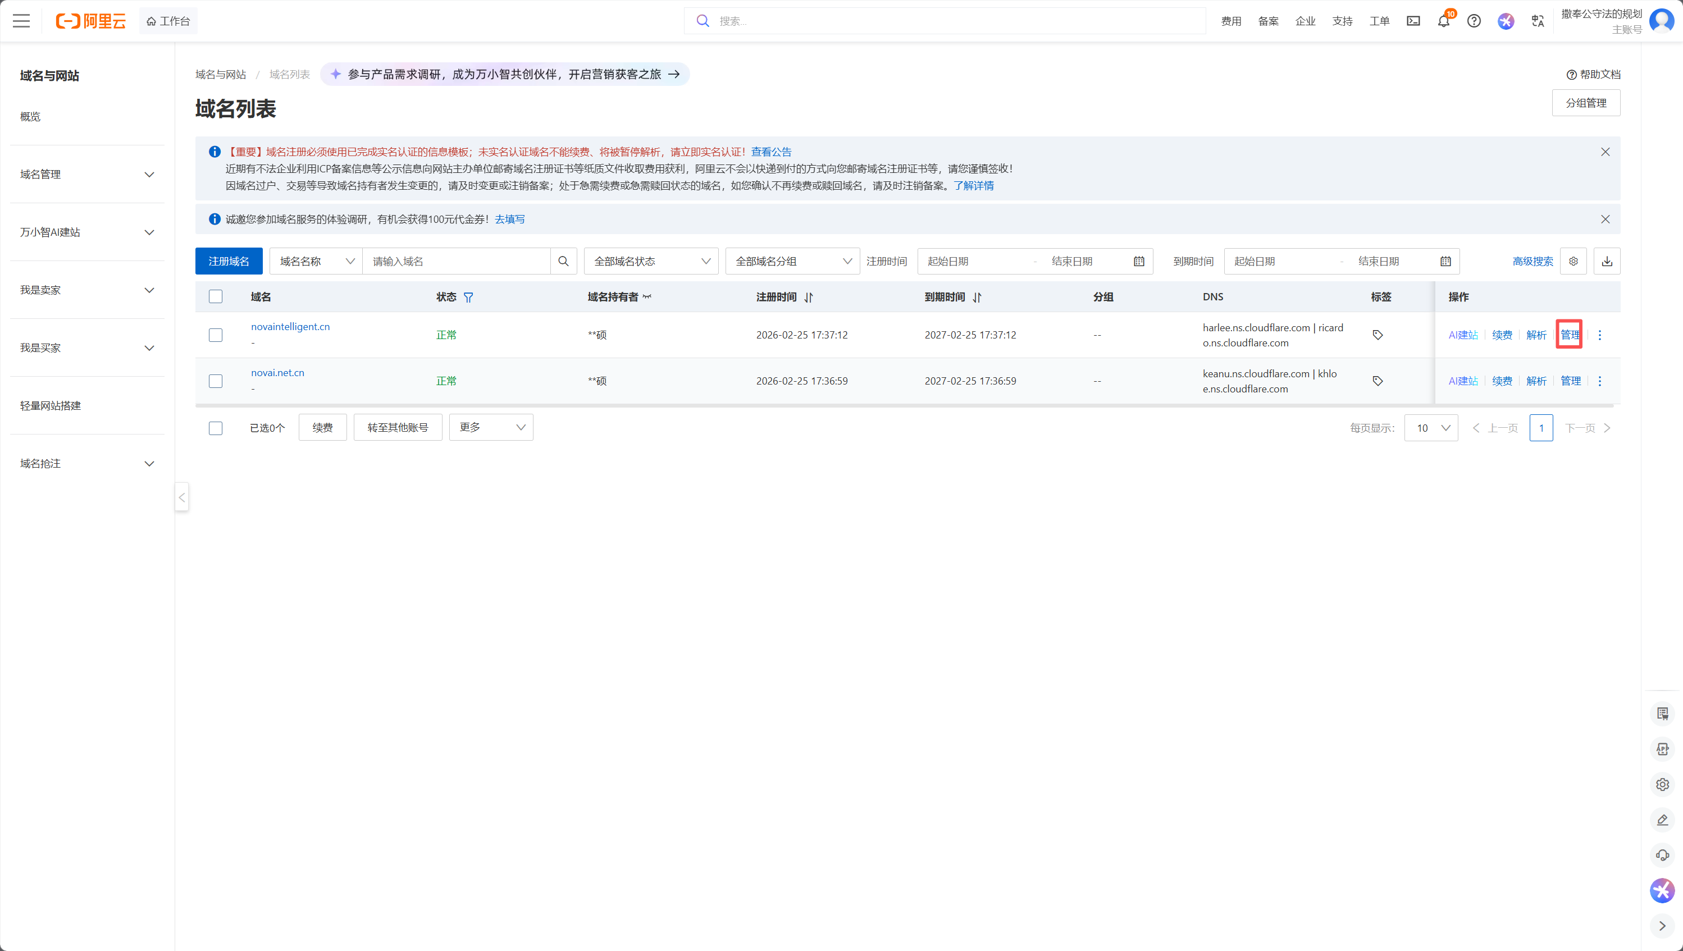1683x951 pixels.
Task: Open the column settings gear icon
Action: [1573, 261]
